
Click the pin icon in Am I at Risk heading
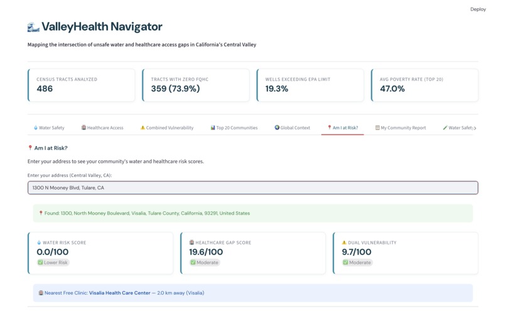point(30,148)
